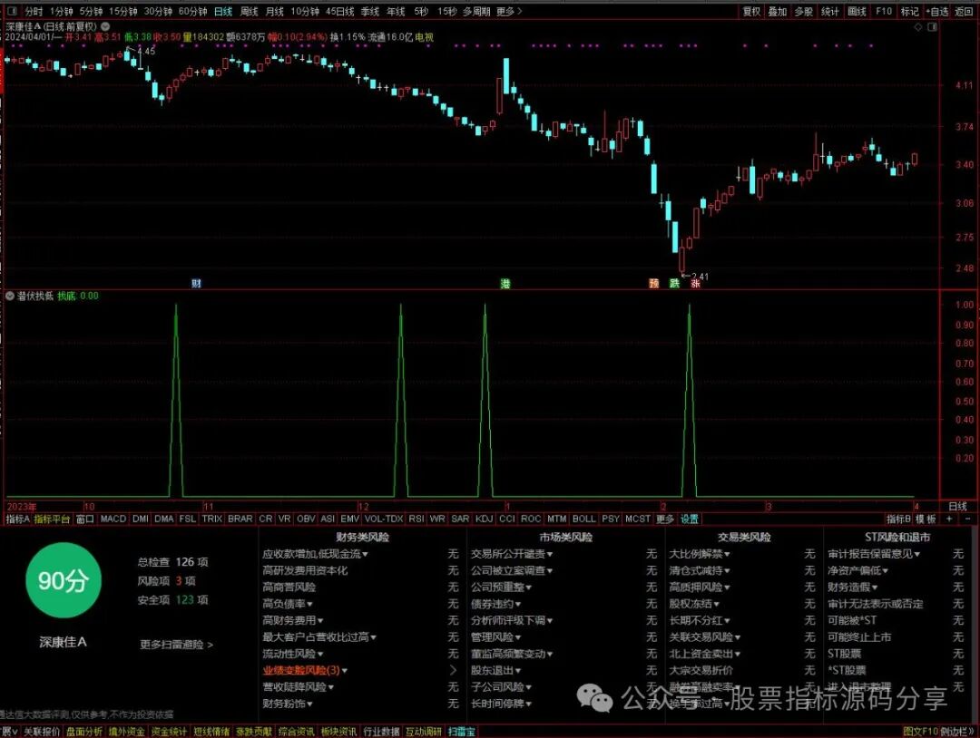980x738 pixels.
Task: Click the 90分 green score circle
Action: pyautogui.click(x=63, y=580)
